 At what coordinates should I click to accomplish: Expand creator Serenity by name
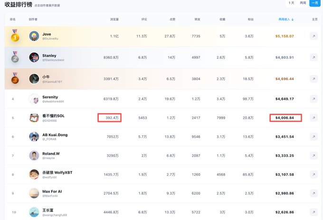[x=50, y=97]
